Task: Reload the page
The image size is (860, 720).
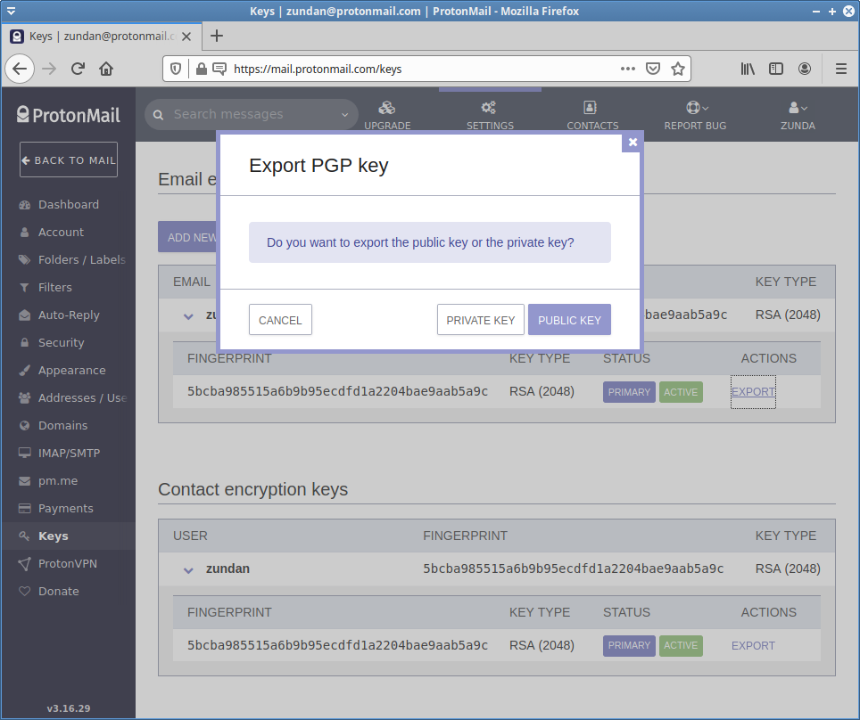Action: click(x=78, y=69)
